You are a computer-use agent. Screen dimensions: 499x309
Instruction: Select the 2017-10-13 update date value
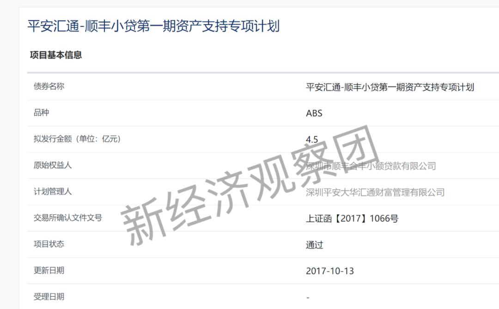click(329, 271)
